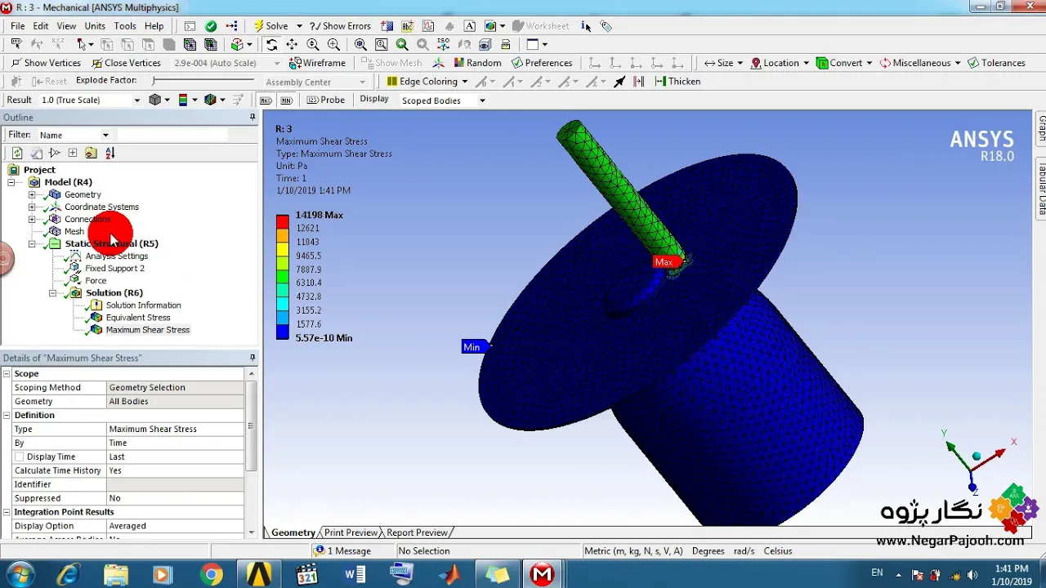Expand the Geometry tree node
This screenshot has height=588, width=1046.
click(32, 194)
